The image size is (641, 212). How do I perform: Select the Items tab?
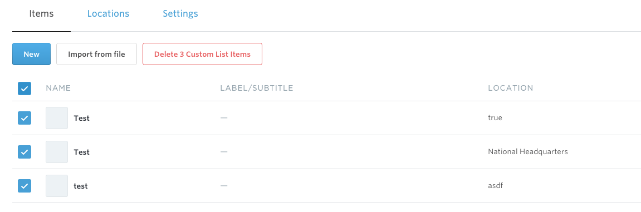(41, 13)
